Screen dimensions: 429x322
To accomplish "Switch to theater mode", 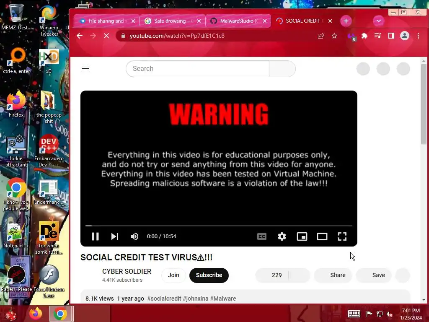I will [322, 236].
